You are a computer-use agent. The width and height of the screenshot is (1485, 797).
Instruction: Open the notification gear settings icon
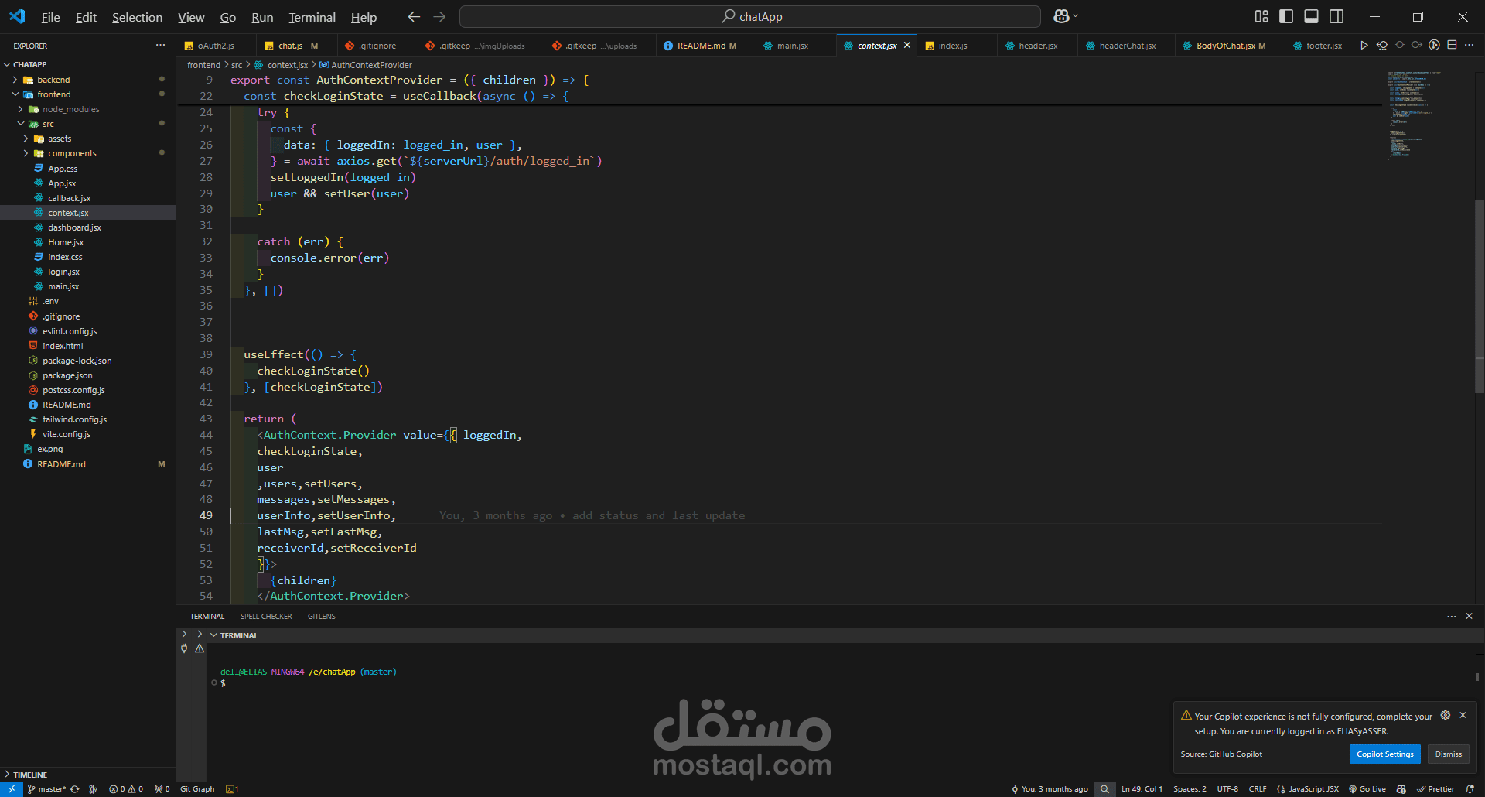click(1446, 716)
